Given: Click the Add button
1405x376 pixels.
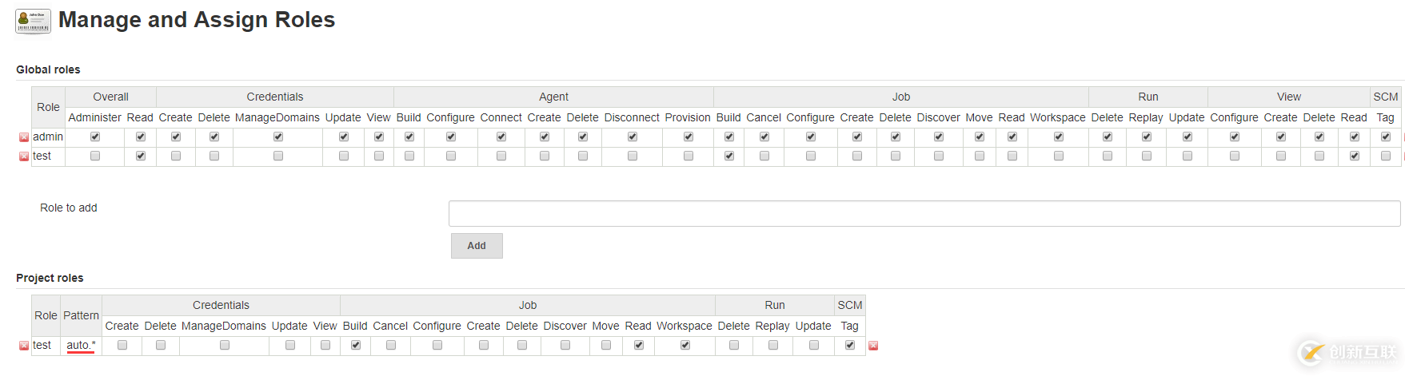Looking at the screenshot, I should [x=477, y=246].
